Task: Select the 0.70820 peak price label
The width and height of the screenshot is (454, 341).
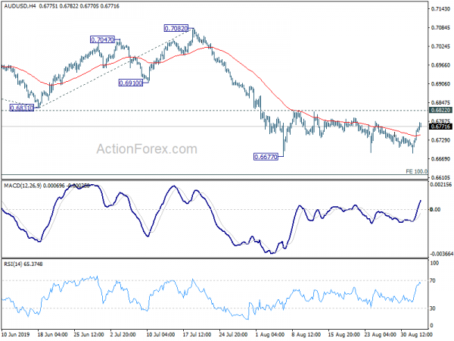Action: click(x=176, y=28)
